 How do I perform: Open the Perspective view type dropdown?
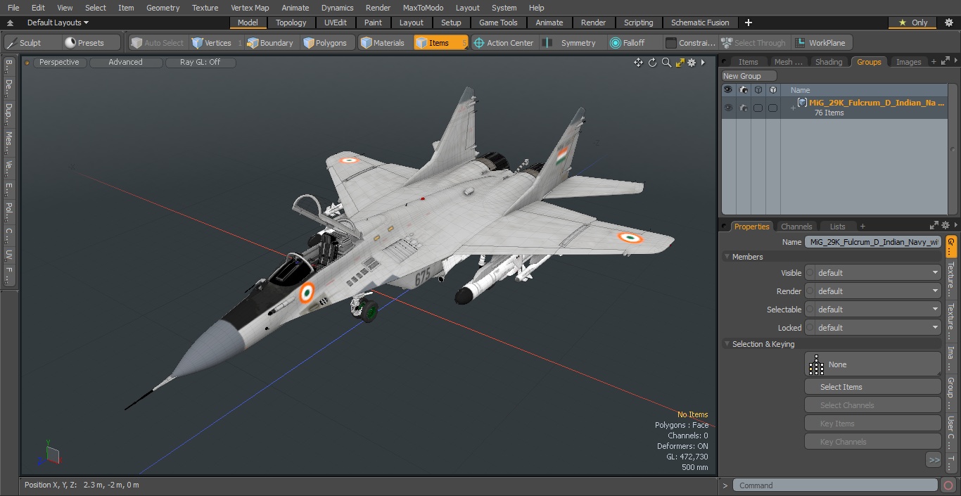tap(59, 63)
